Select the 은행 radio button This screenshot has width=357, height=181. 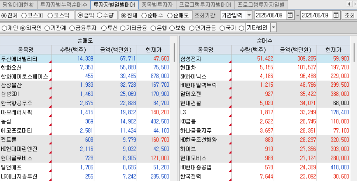[x=153, y=28]
